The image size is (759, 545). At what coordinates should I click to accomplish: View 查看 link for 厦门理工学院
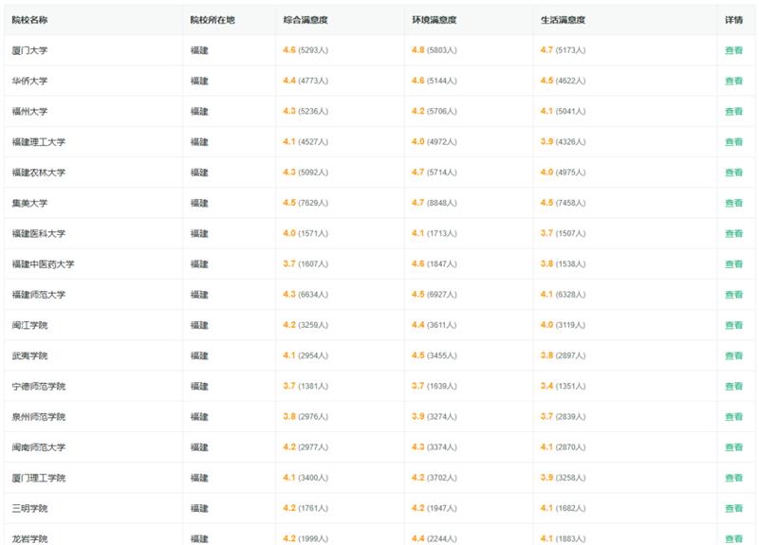pos(733,478)
